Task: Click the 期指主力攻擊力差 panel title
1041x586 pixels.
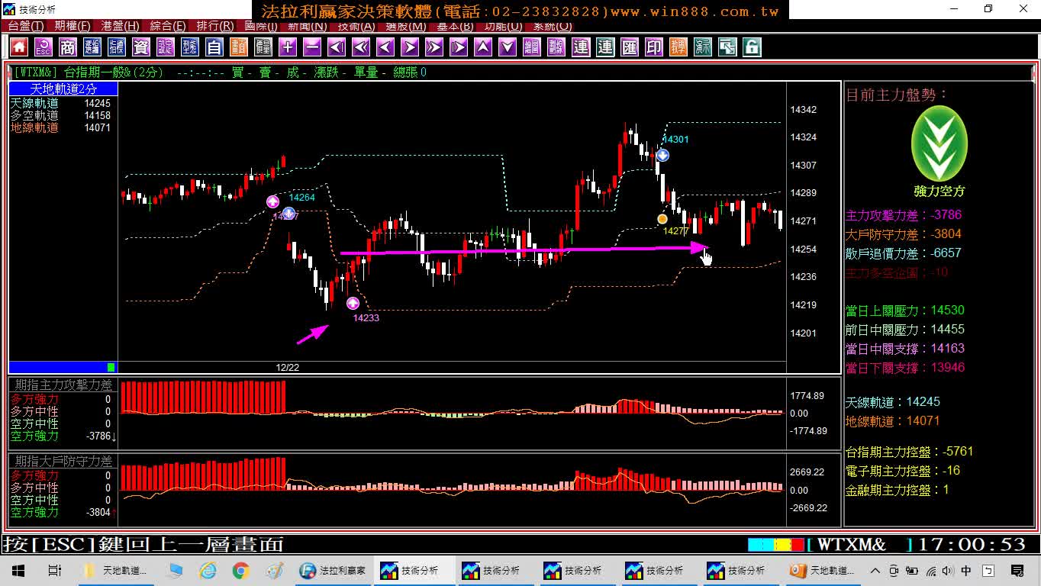Action: pos(63,385)
